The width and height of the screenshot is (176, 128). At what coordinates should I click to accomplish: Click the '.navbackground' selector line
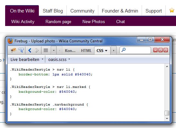pos(49,105)
